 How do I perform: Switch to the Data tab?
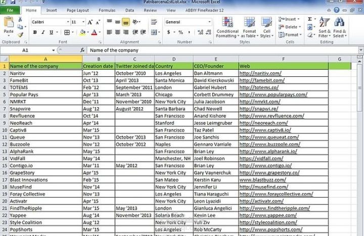tap(129, 10)
